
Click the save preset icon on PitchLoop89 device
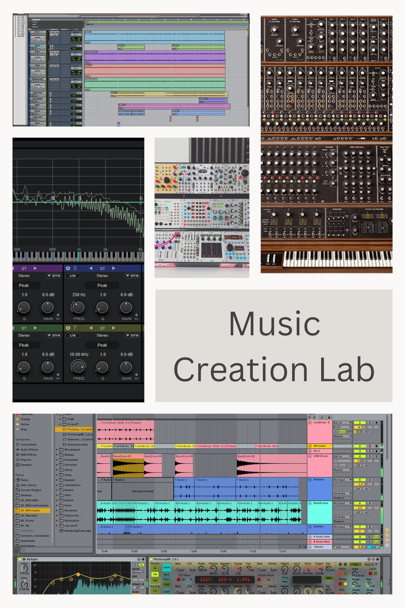tap(378, 559)
